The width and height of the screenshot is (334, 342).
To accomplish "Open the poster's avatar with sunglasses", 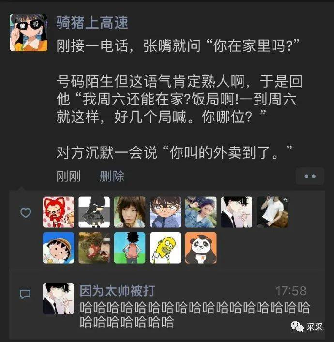I will [x=29, y=32].
